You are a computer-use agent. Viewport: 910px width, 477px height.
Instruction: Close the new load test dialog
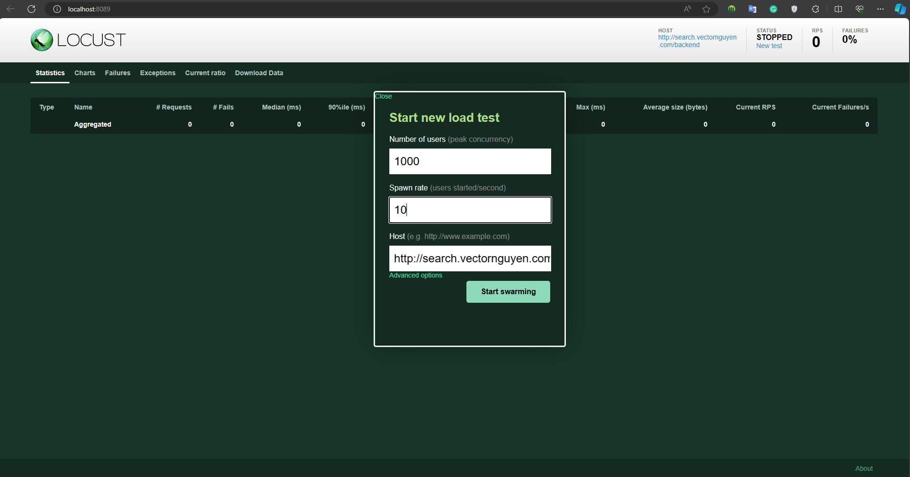[384, 96]
